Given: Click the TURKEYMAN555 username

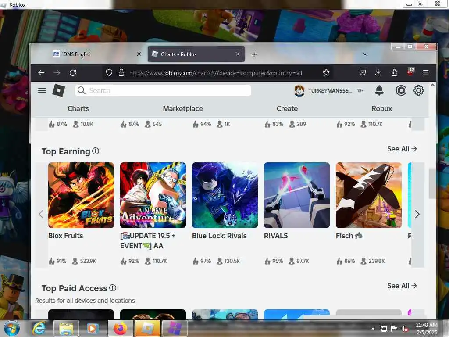Looking at the screenshot, I should pyautogui.click(x=330, y=90).
